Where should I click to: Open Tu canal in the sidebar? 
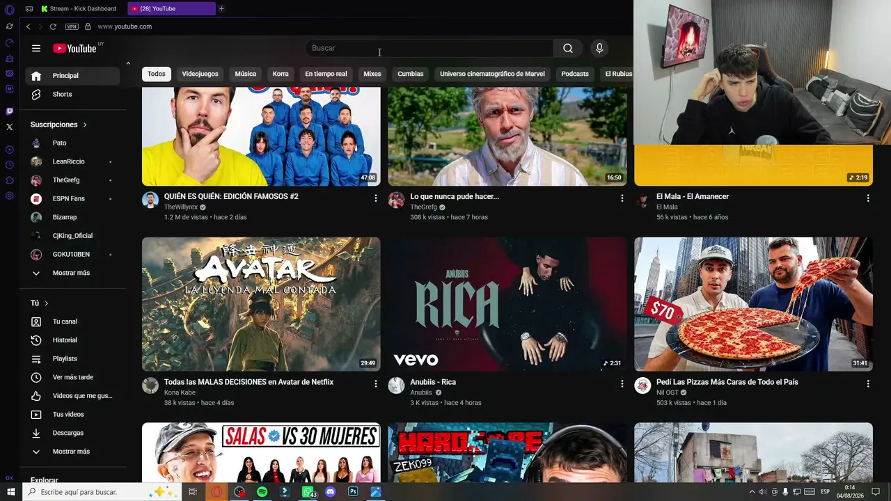(x=72, y=321)
